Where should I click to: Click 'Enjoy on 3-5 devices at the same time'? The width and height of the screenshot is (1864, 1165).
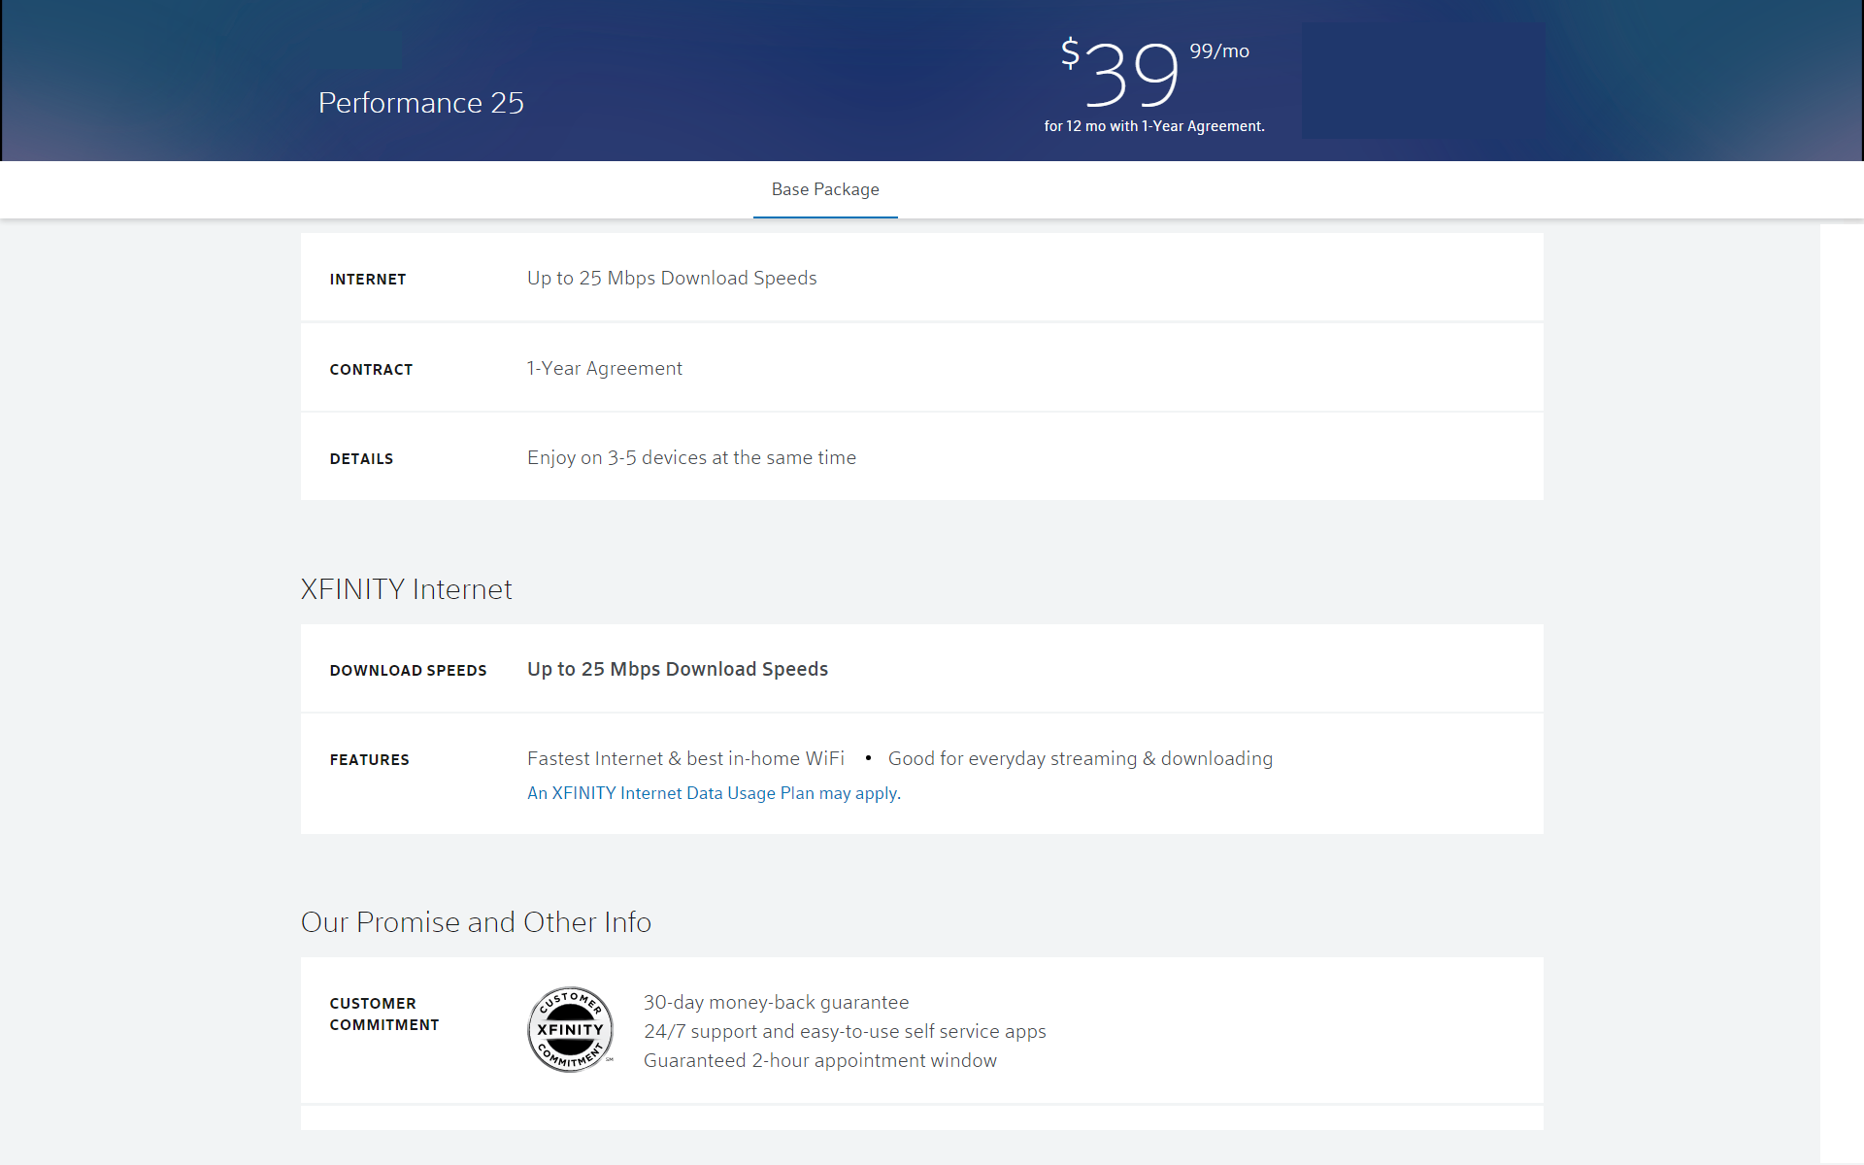point(691,457)
